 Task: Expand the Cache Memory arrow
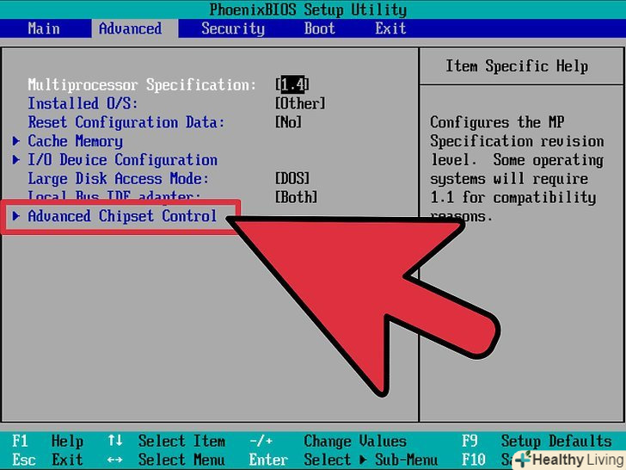[x=16, y=140]
